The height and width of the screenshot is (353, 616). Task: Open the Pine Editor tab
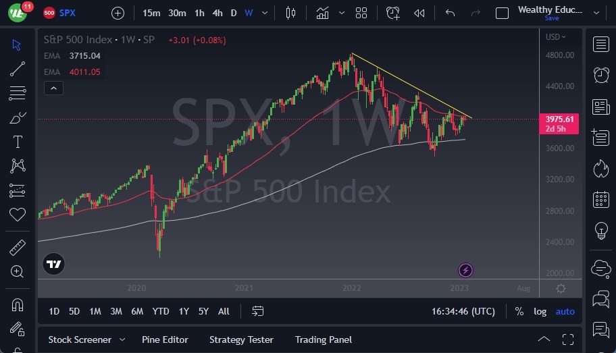tap(165, 340)
